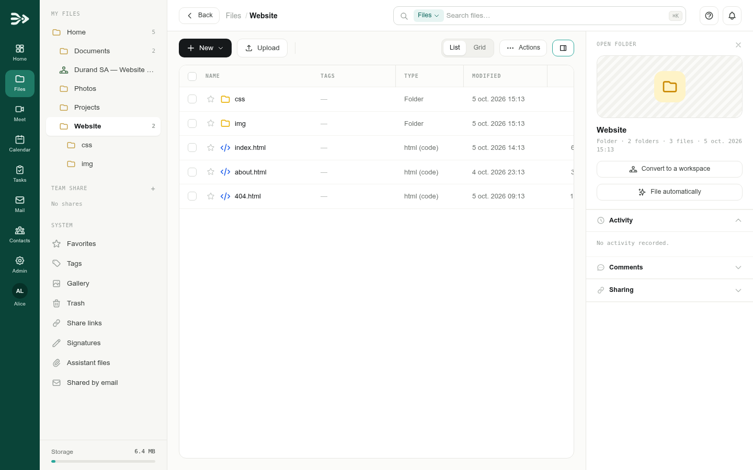Star the img folder as favorite
Screen dimensions: 753x470
[x=211, y=123]
